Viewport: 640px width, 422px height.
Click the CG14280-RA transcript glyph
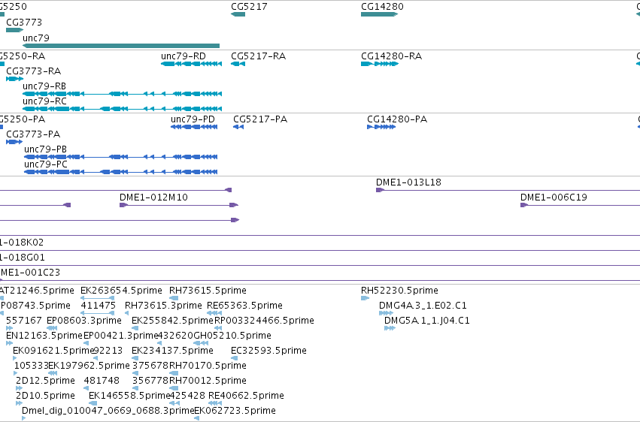point(380,64)
